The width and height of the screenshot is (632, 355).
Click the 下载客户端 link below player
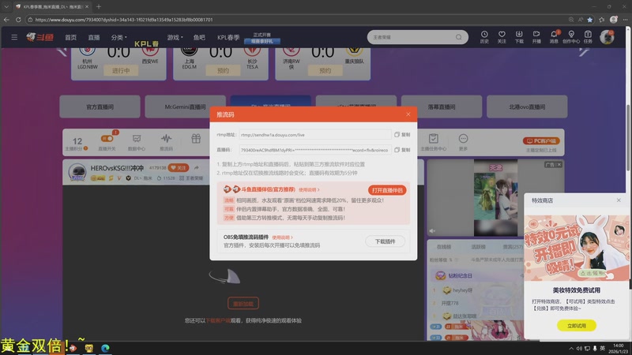[218, 320]
